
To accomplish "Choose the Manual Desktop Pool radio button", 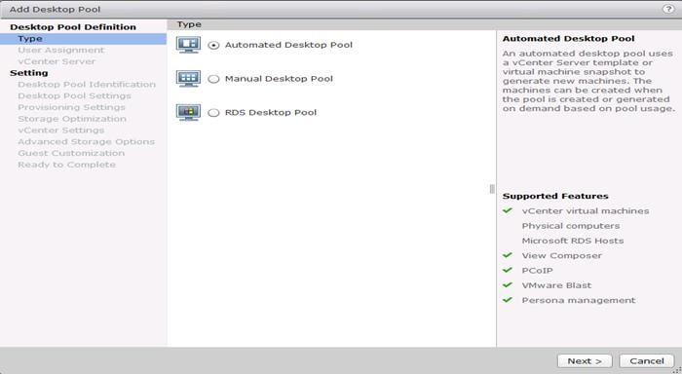I will coord(213,79).
